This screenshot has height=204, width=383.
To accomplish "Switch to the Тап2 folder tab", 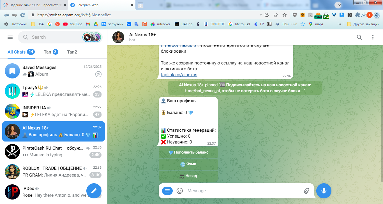I will 72,52.
